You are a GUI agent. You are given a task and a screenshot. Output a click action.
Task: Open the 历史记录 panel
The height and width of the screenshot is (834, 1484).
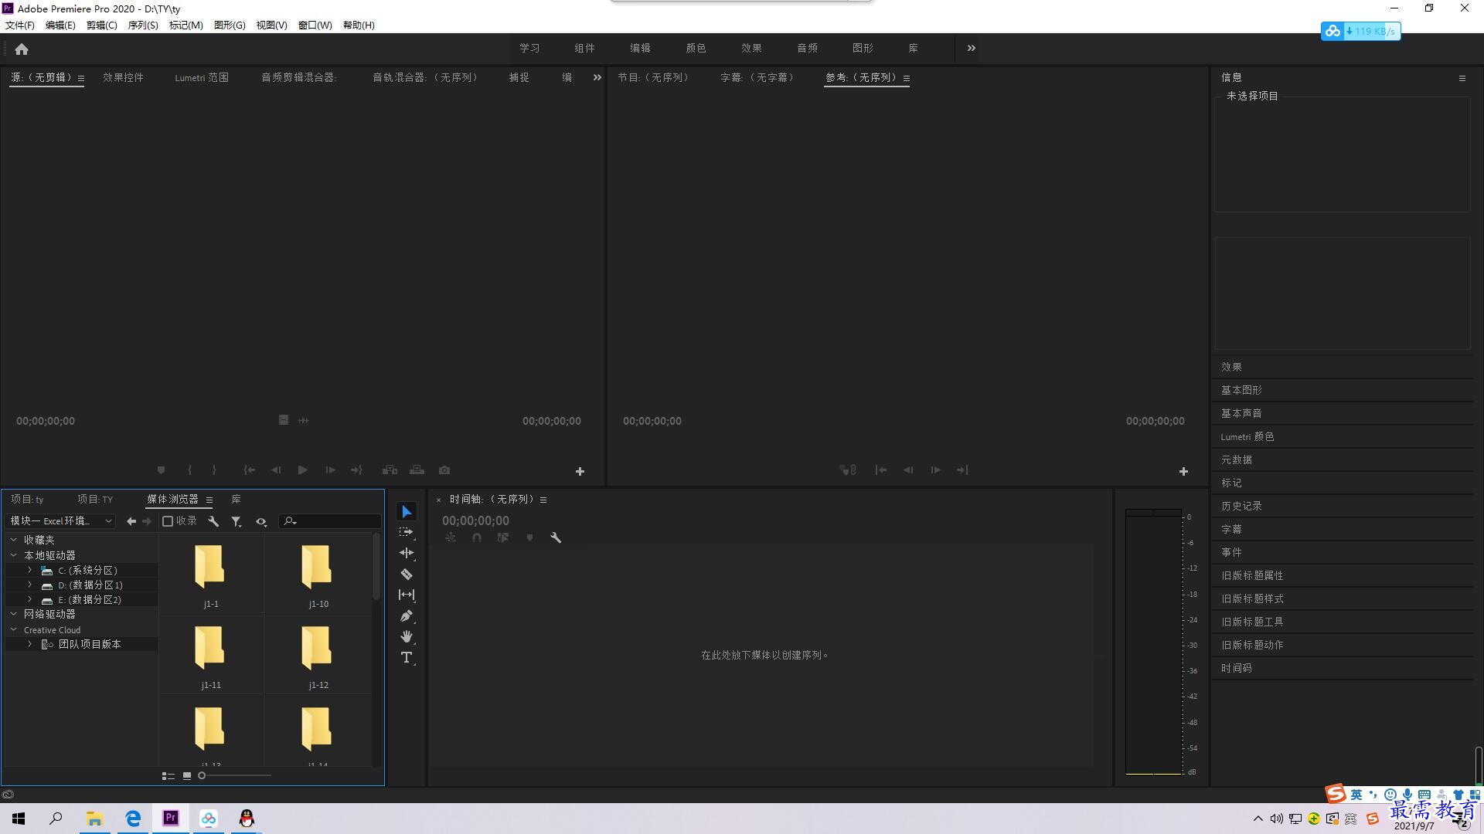[x=1241, y=506]
